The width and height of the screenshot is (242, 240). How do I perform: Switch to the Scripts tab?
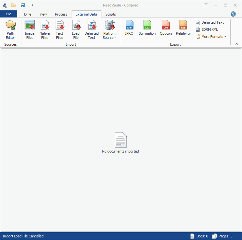click(110, 14)
